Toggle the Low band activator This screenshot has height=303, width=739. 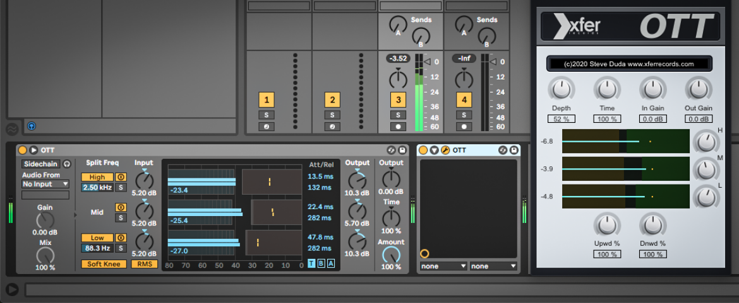(x=121, y=237)
